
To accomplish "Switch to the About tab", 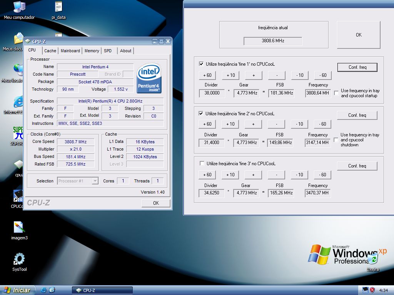I will (126, 51).
